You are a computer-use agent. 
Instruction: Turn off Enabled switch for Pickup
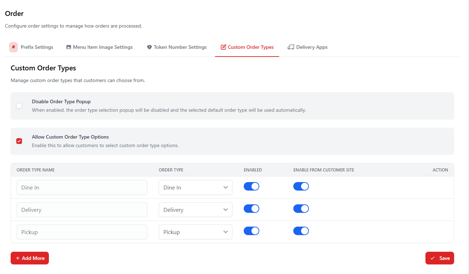tap(252, 231)
